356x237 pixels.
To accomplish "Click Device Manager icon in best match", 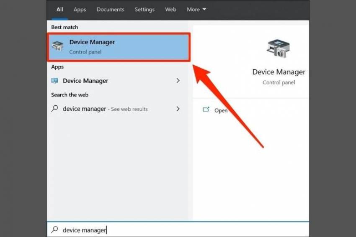I will pos(57,46).
